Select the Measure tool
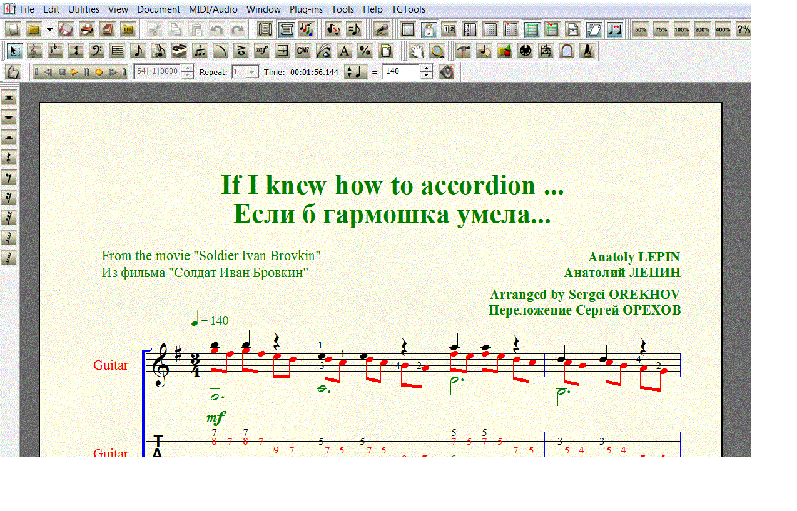 pos(116,51)
